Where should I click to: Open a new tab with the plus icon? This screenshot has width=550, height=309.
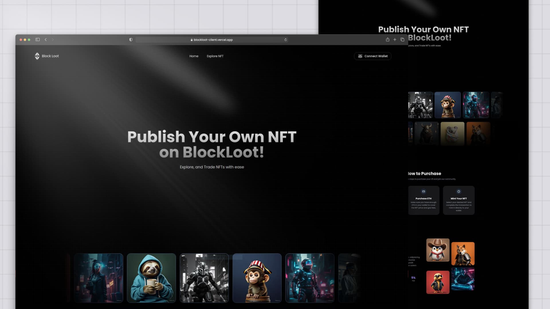coord(395,39)
